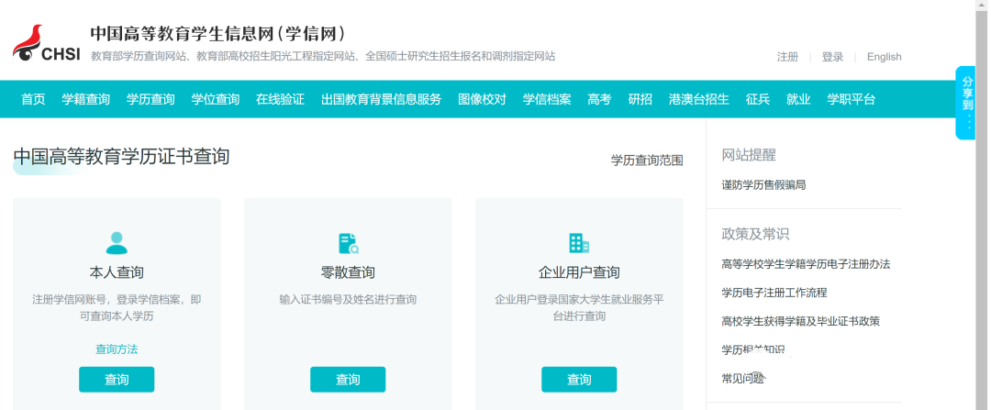
Task: Open 在线验证 menu item
Action: click(x=280, y=99)
